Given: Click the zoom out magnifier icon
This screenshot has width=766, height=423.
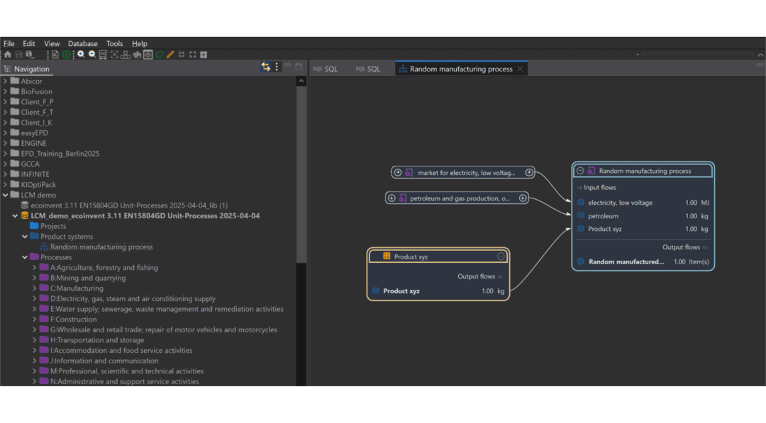Looking at the screenshot, I should [91, 55].
